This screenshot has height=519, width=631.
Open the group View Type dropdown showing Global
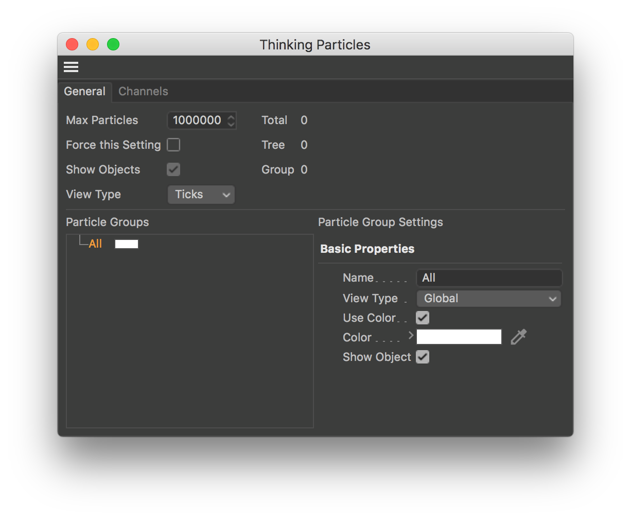488,299
